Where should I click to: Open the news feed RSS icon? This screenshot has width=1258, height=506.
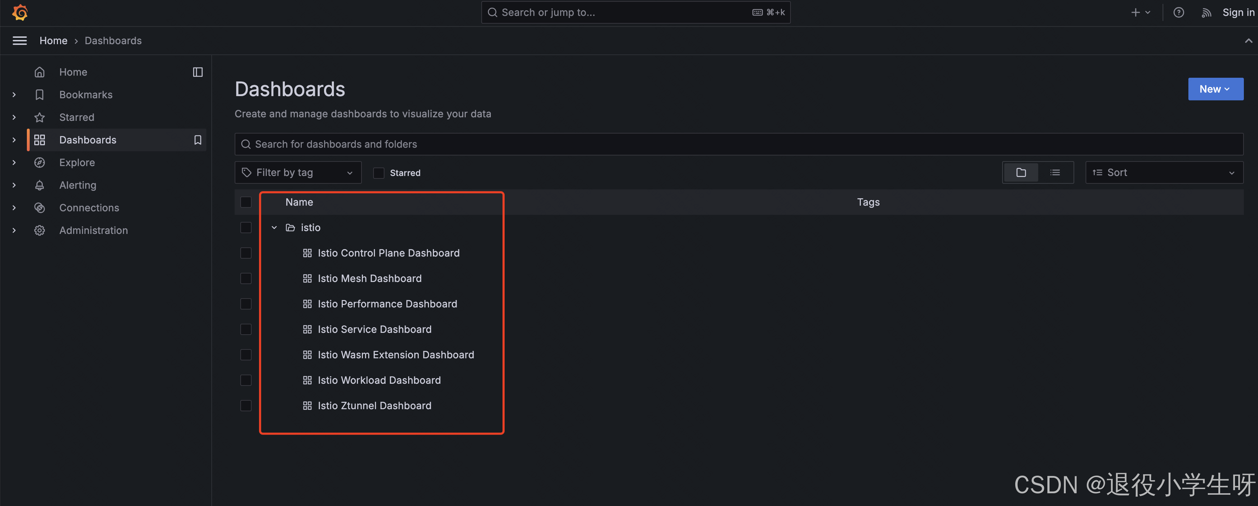(x=1206, y=13)
